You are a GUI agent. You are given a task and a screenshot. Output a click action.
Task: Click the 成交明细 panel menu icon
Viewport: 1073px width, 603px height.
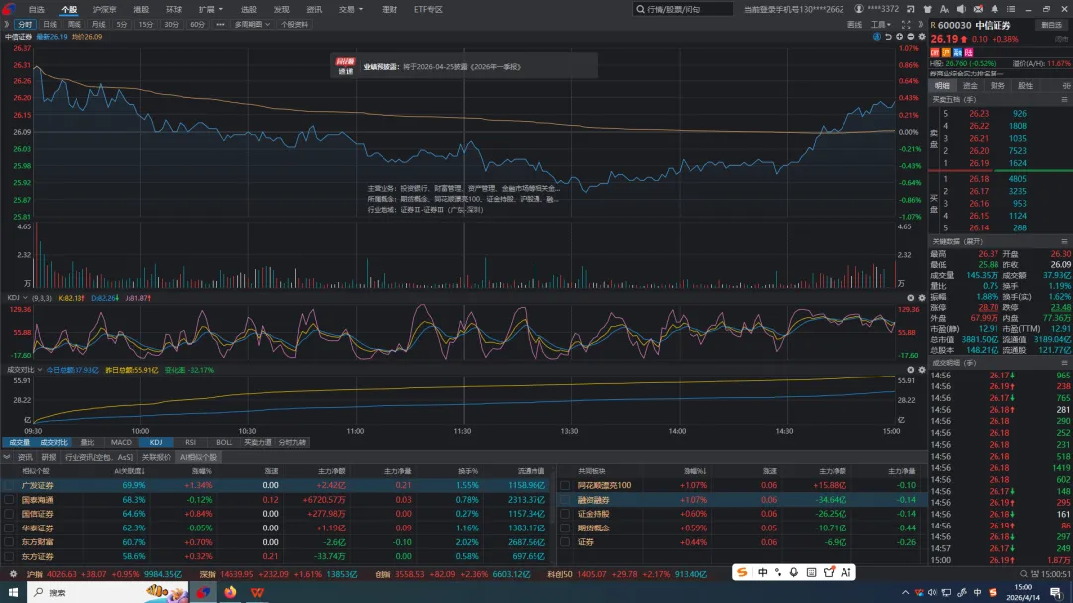pos(1064,363)
